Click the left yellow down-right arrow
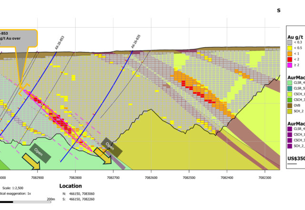305x210 pixels. click(x=31, y=161)
